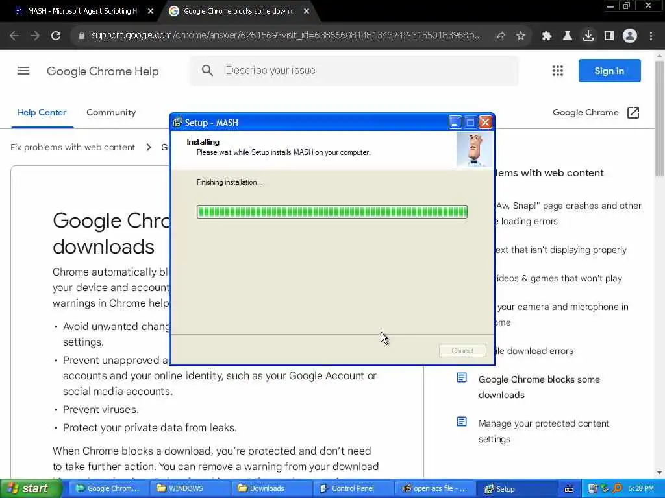This screenshot has width=665, height=498.
Task: Open text that isn't displaying properly link
Action: (560, 250)
